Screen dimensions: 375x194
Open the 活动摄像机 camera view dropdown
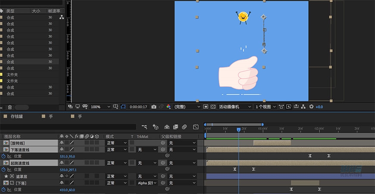point(234,107)
